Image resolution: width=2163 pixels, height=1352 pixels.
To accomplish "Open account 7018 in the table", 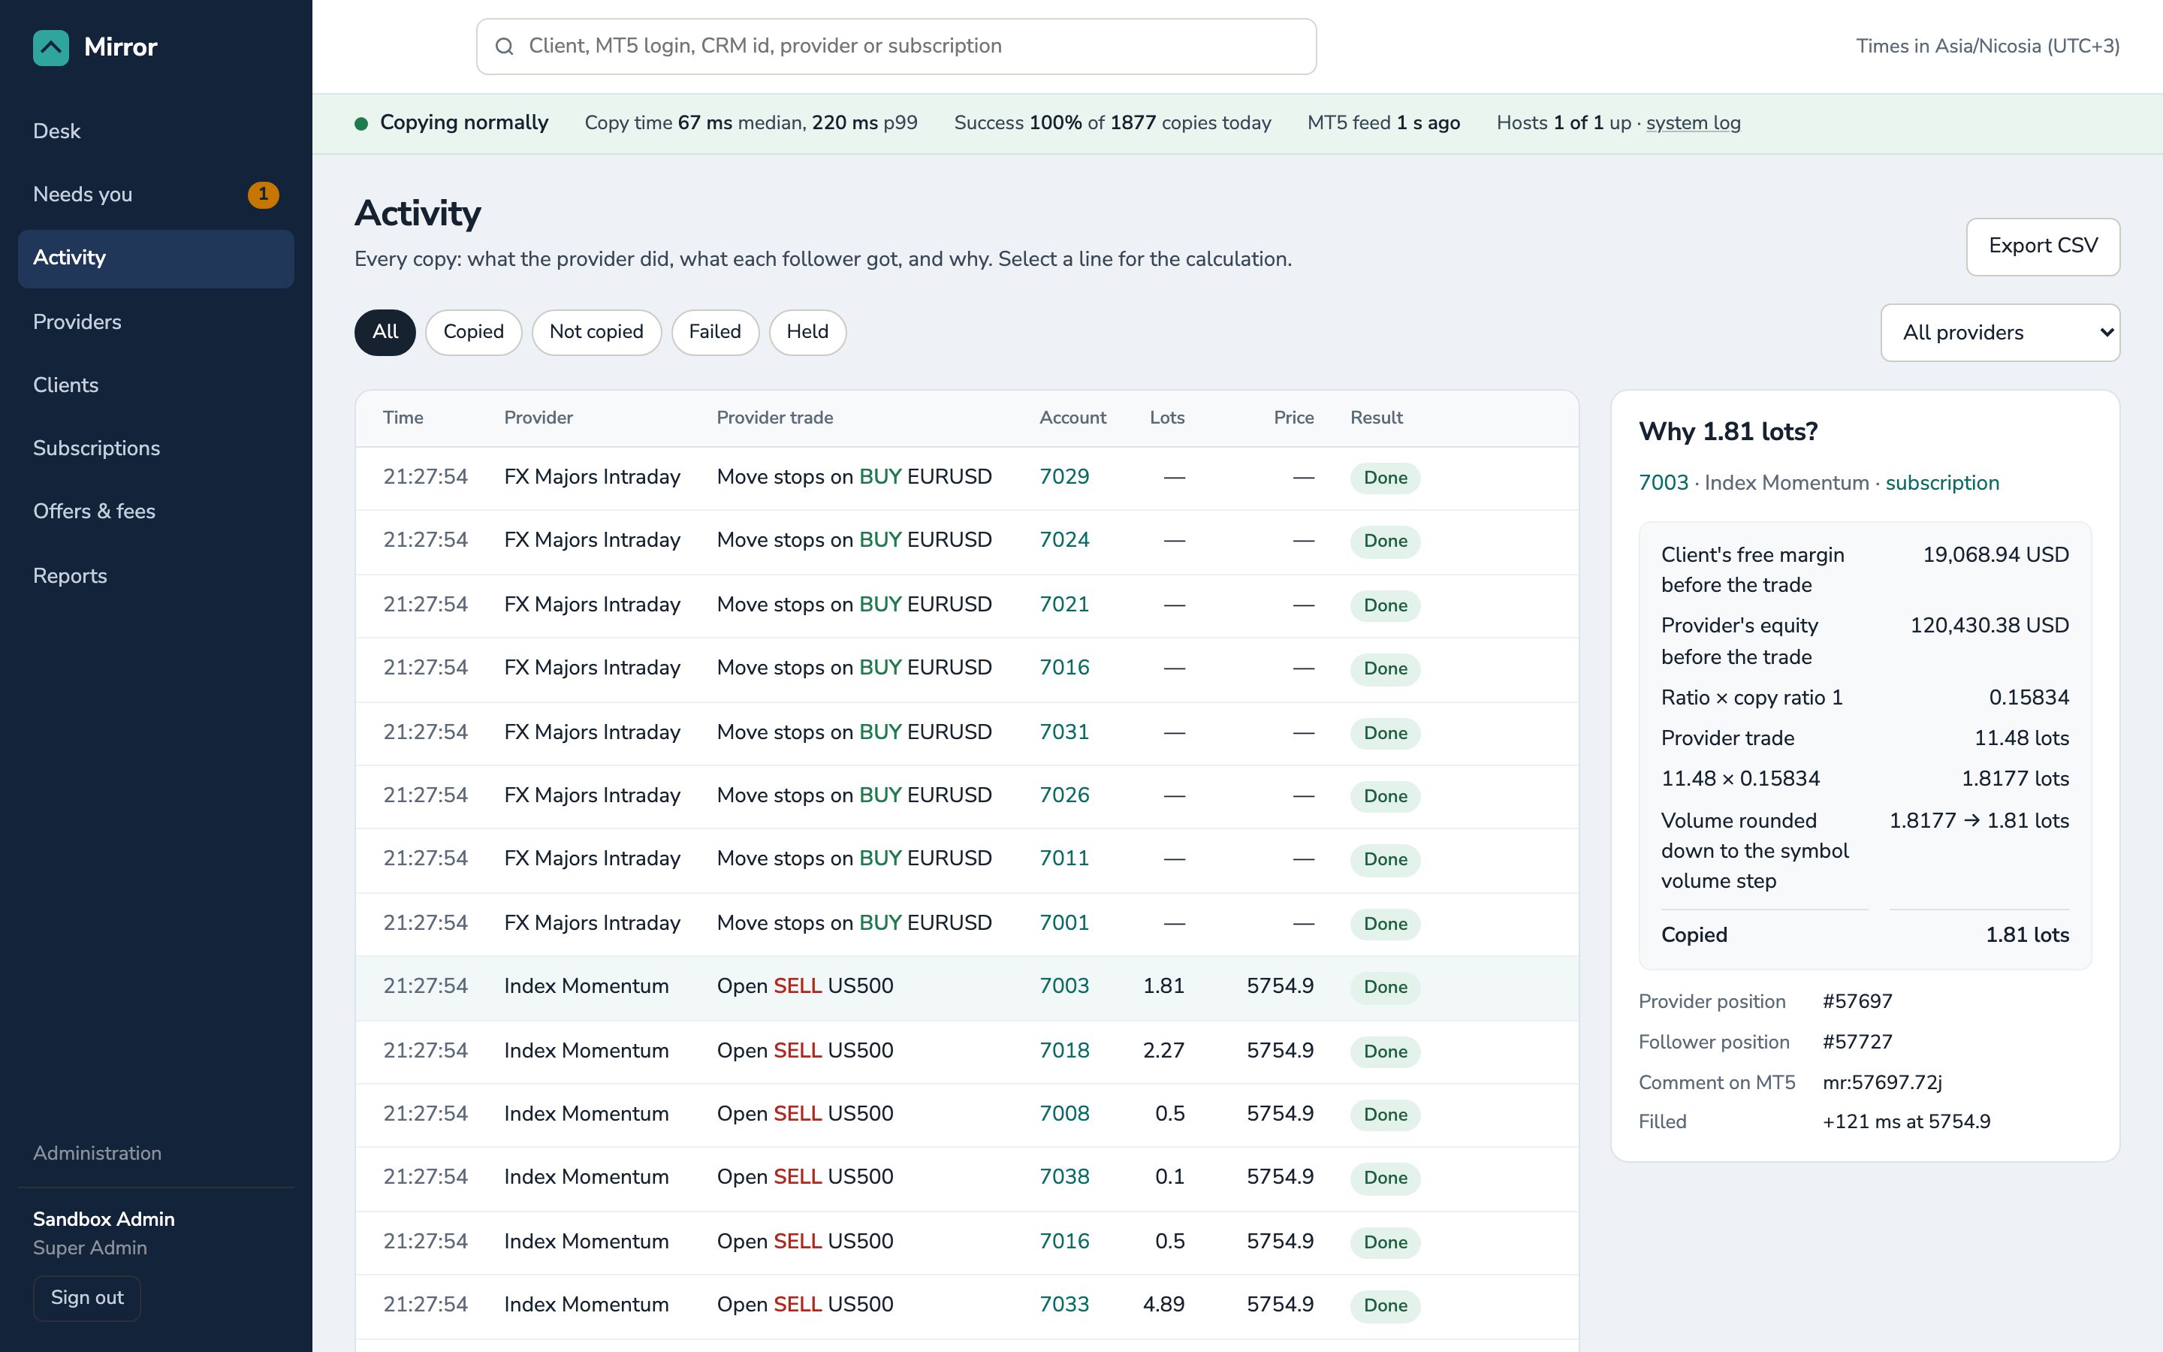I will (1063, 1051).
